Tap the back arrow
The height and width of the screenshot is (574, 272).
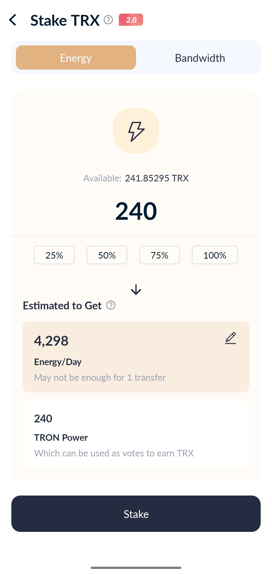pyautogui.click(x=13, y=20)
